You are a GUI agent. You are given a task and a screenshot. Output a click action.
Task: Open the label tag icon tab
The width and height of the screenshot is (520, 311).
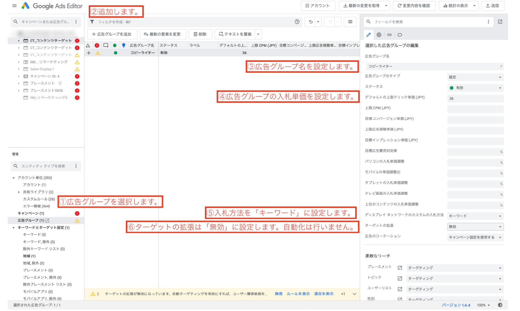tap(400, 35)
